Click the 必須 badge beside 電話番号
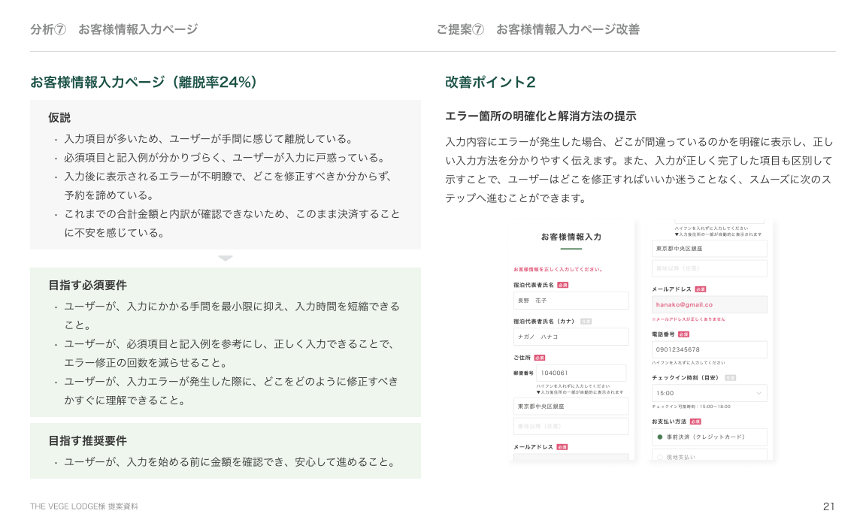 coord(683,334)
